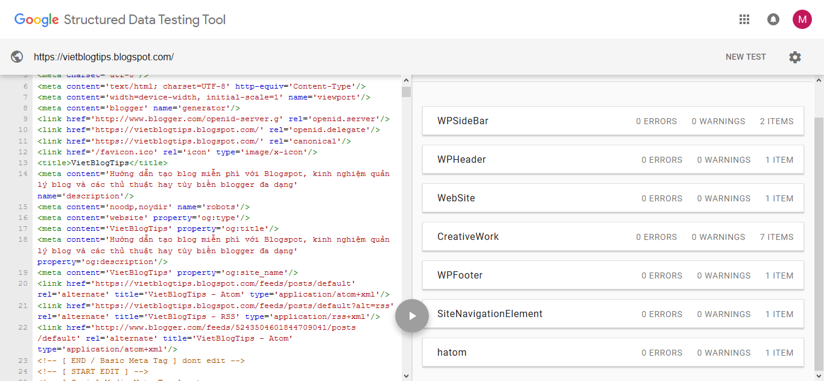Viewport: 824px width, 381px height.
Task: Click '0 ERRORS' in the WebSite row
Action: click(662, 198)
